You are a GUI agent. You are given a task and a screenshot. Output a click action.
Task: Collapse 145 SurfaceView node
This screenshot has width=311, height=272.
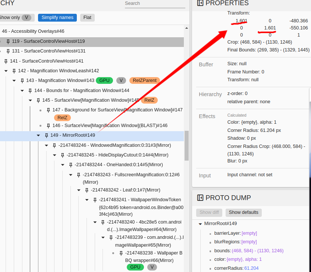pyautogui.click(x=30, y=100)
